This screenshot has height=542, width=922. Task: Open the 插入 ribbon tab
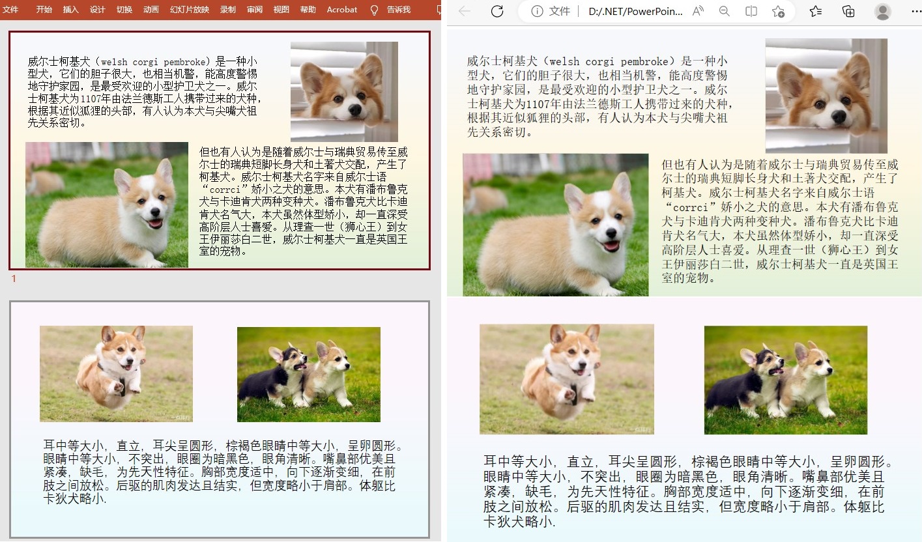70,10
